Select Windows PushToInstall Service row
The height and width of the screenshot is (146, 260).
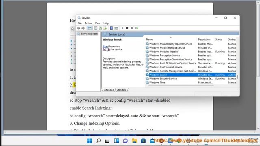coord(191,67)
